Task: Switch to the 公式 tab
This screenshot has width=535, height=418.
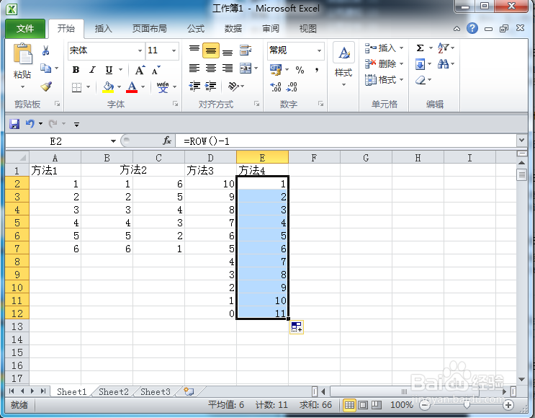Action: 196,29
